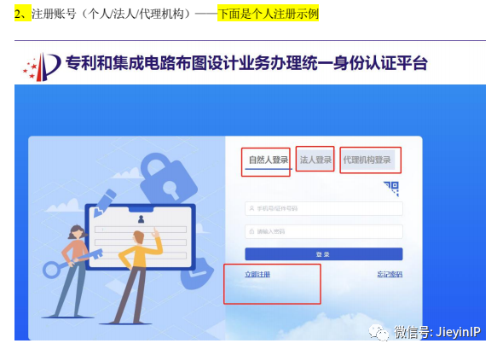
Task: Click the blue 登录 button
Action: tap(324, 254)
